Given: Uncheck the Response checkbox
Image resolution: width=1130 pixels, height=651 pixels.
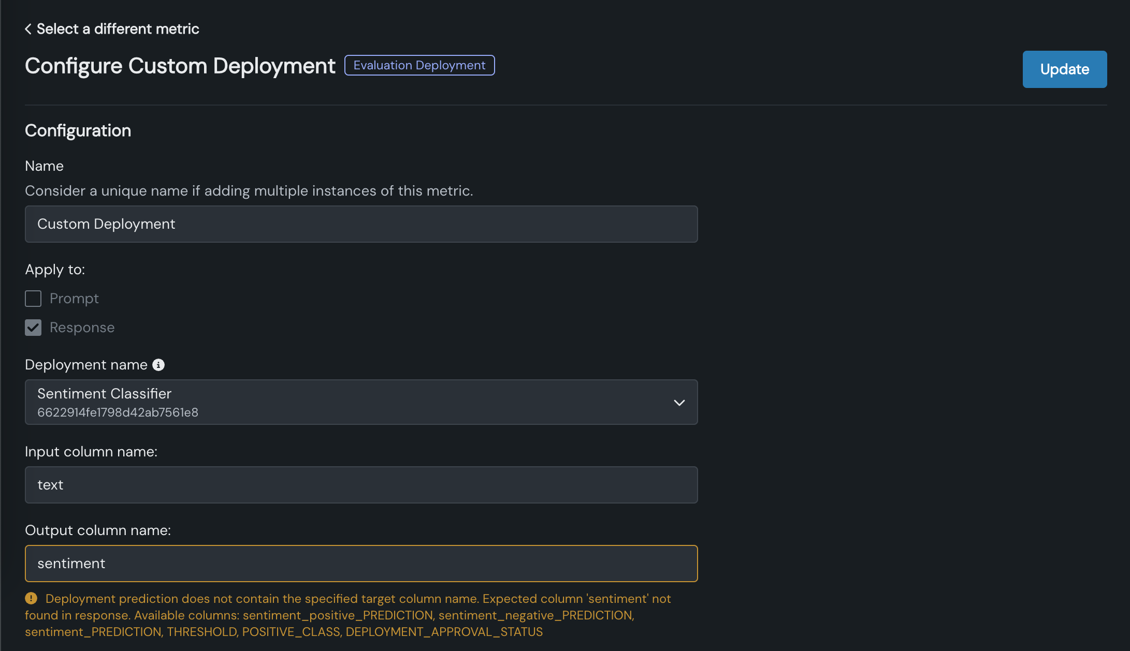Looking at the screenshot, I should (x=33, y=328).
